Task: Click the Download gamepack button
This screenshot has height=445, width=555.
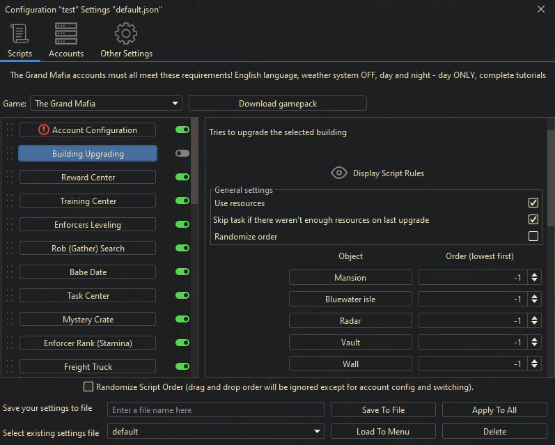Action: click(277, 103)
